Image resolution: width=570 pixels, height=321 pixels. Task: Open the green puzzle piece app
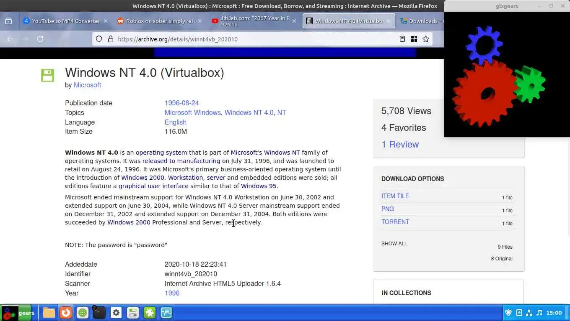click(x=150, y=313)
